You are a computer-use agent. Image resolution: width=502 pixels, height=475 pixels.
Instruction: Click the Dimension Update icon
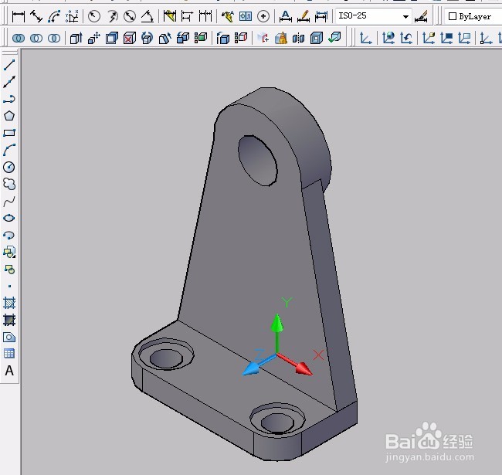click(x=321, y=16)
